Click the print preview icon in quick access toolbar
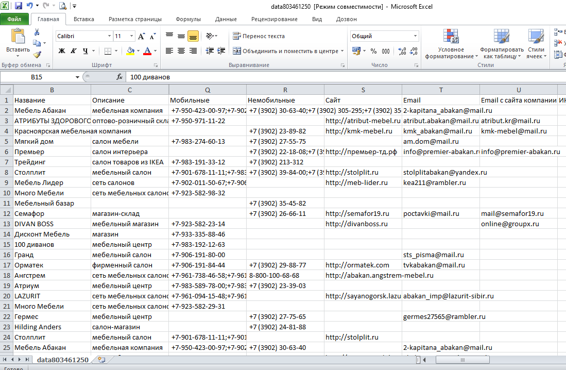 tap(63, 6)
